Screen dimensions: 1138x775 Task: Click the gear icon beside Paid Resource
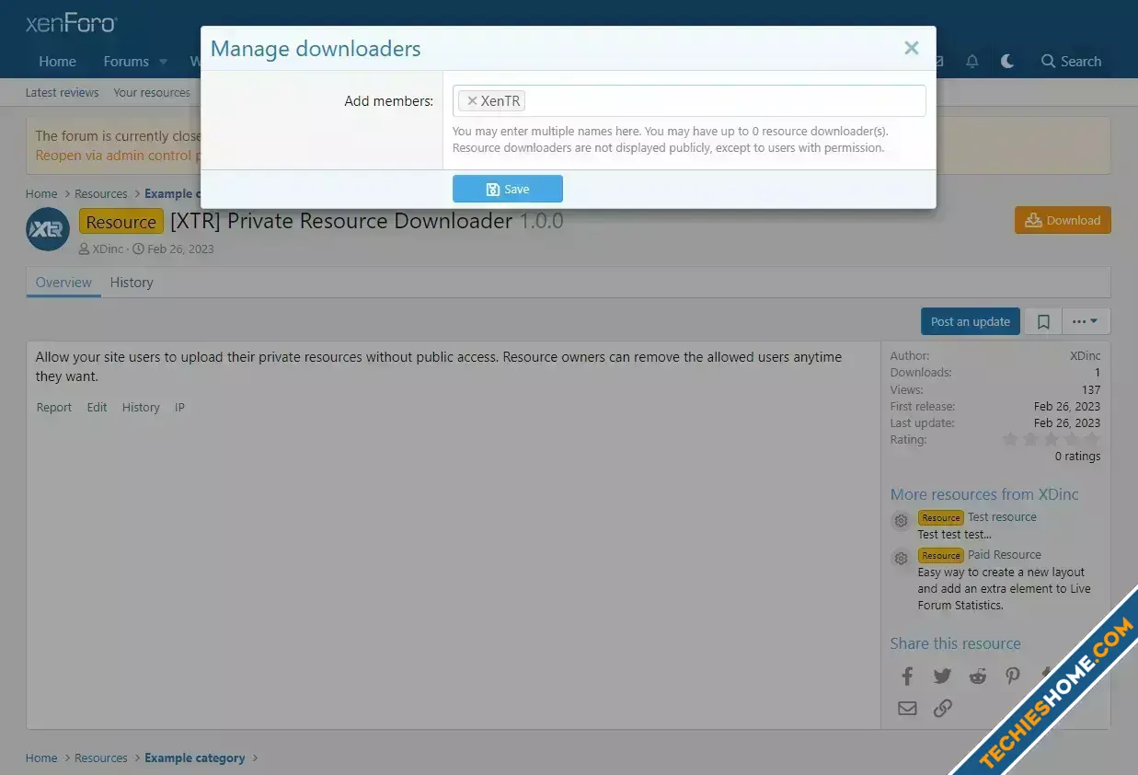pos(901,559)
